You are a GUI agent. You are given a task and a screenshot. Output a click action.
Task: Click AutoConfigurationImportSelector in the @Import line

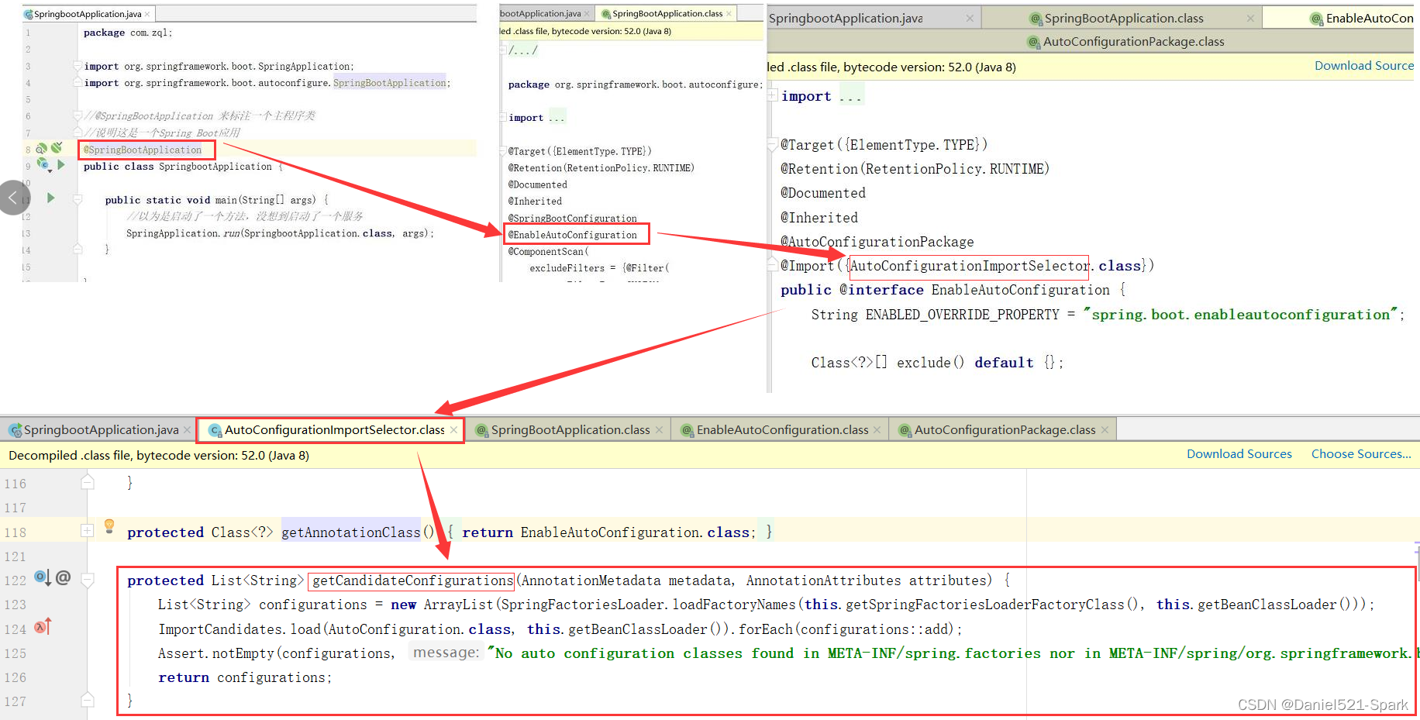tap(970, 266)
